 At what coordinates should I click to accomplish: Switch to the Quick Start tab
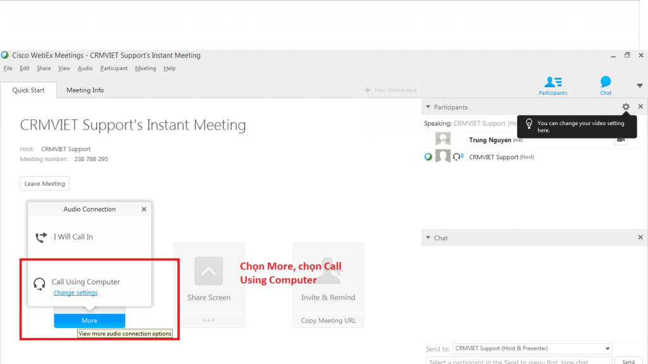tap(28, 90)
